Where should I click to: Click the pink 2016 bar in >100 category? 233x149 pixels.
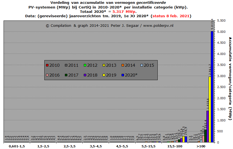[x=203, y=139]
